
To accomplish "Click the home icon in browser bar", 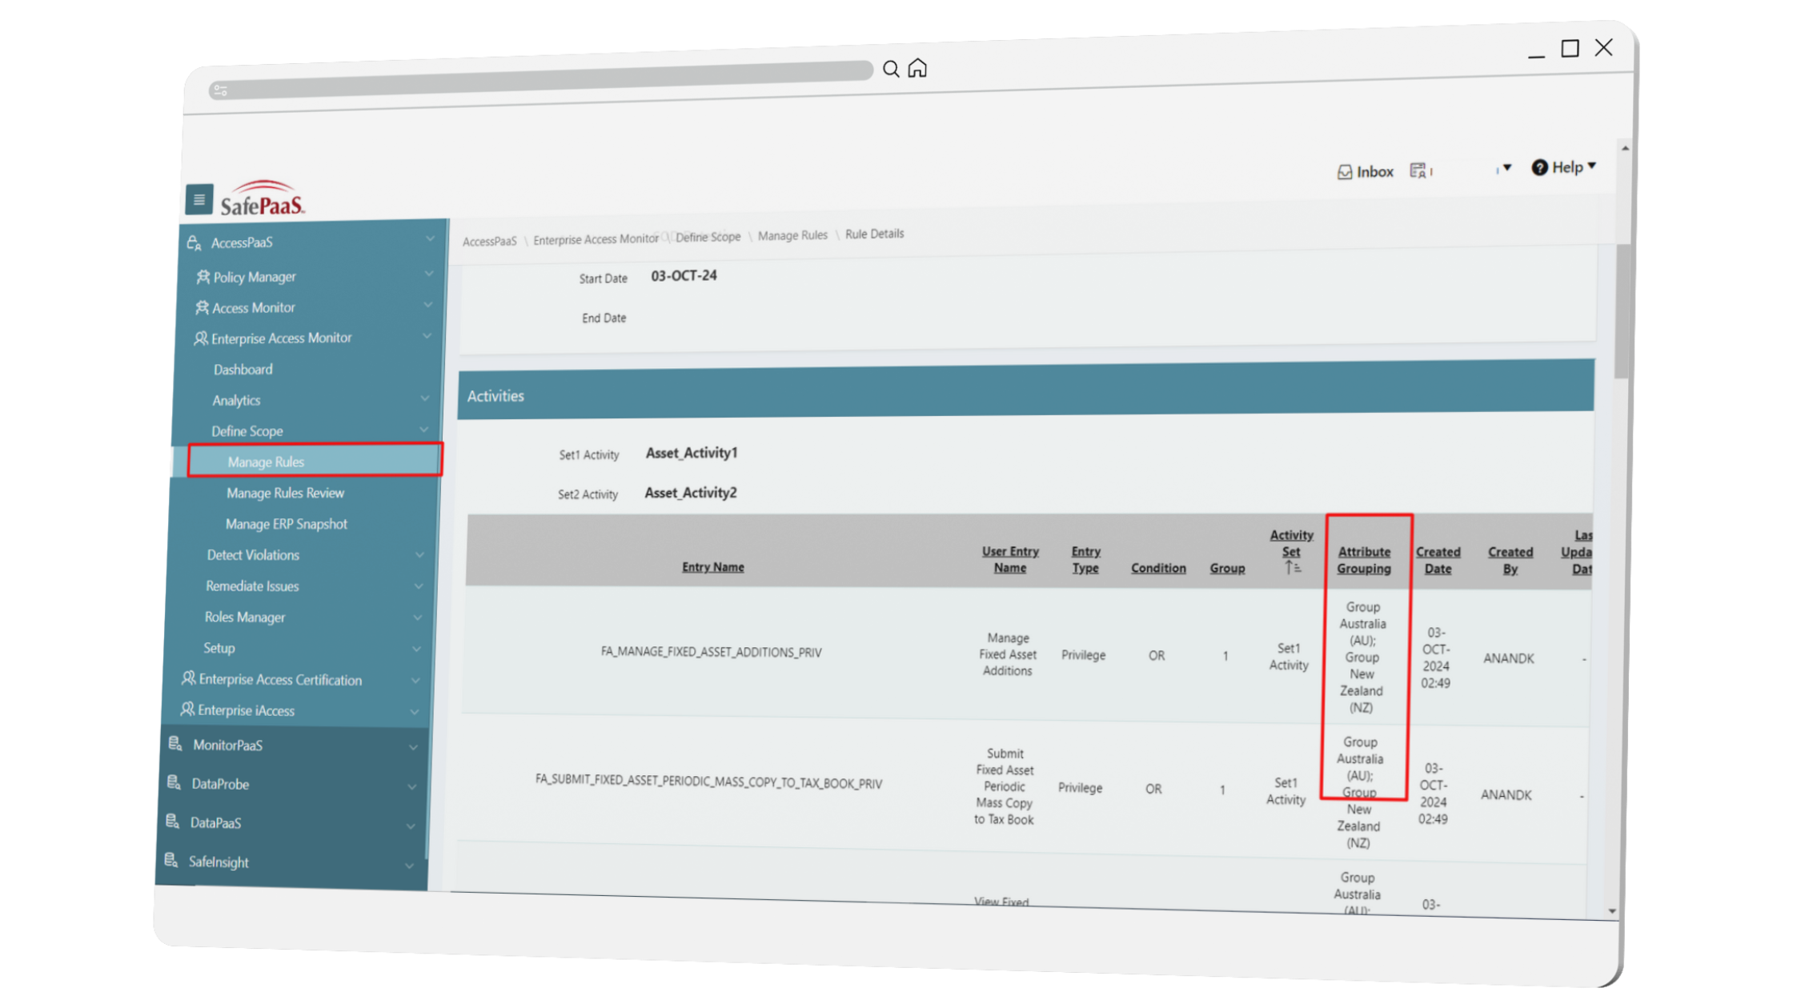I will pyautogui.click(x=917, y=68).
